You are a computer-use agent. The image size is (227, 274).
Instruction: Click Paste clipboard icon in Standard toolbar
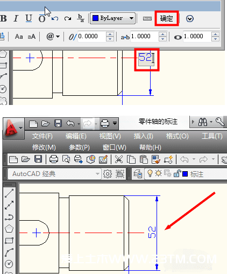[x=144, y=159]
